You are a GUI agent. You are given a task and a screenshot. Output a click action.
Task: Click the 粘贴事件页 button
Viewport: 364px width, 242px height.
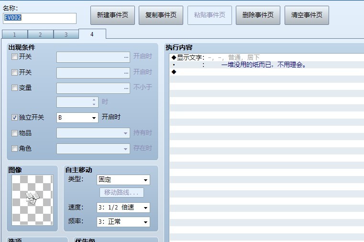[x=210, y=15]
